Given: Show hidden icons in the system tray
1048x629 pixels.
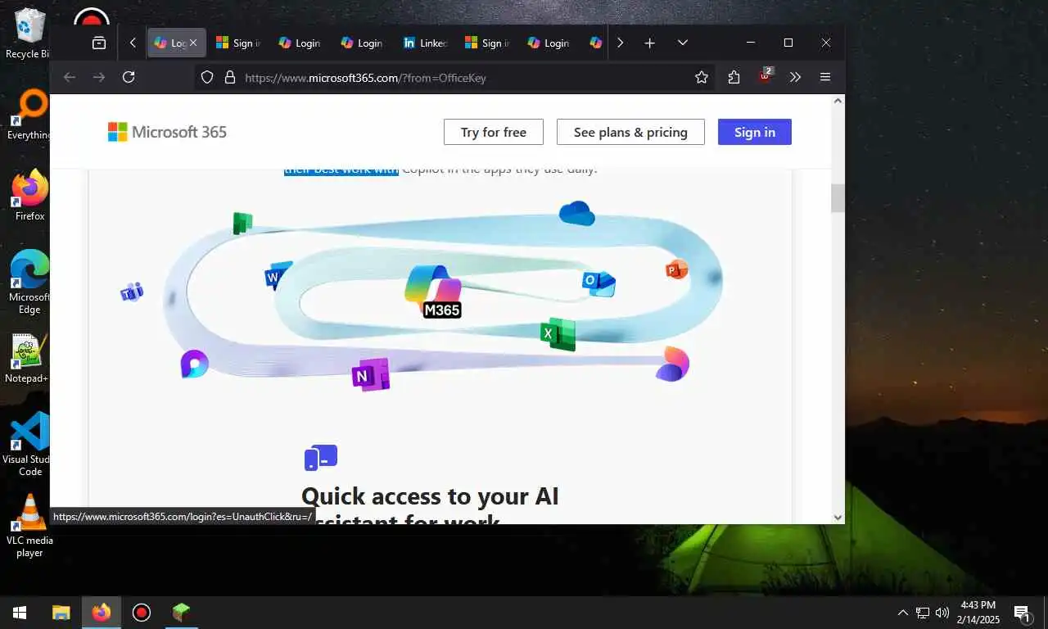Looking at the screenshot, I should tap(903, 613).
